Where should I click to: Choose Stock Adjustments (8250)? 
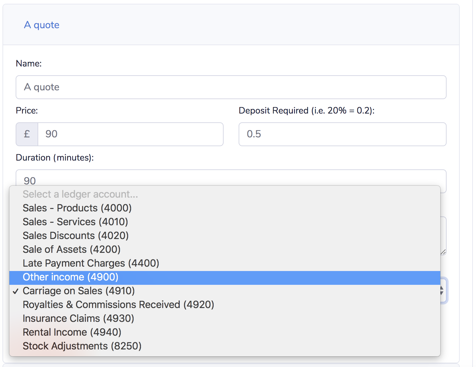coord(225,346)
